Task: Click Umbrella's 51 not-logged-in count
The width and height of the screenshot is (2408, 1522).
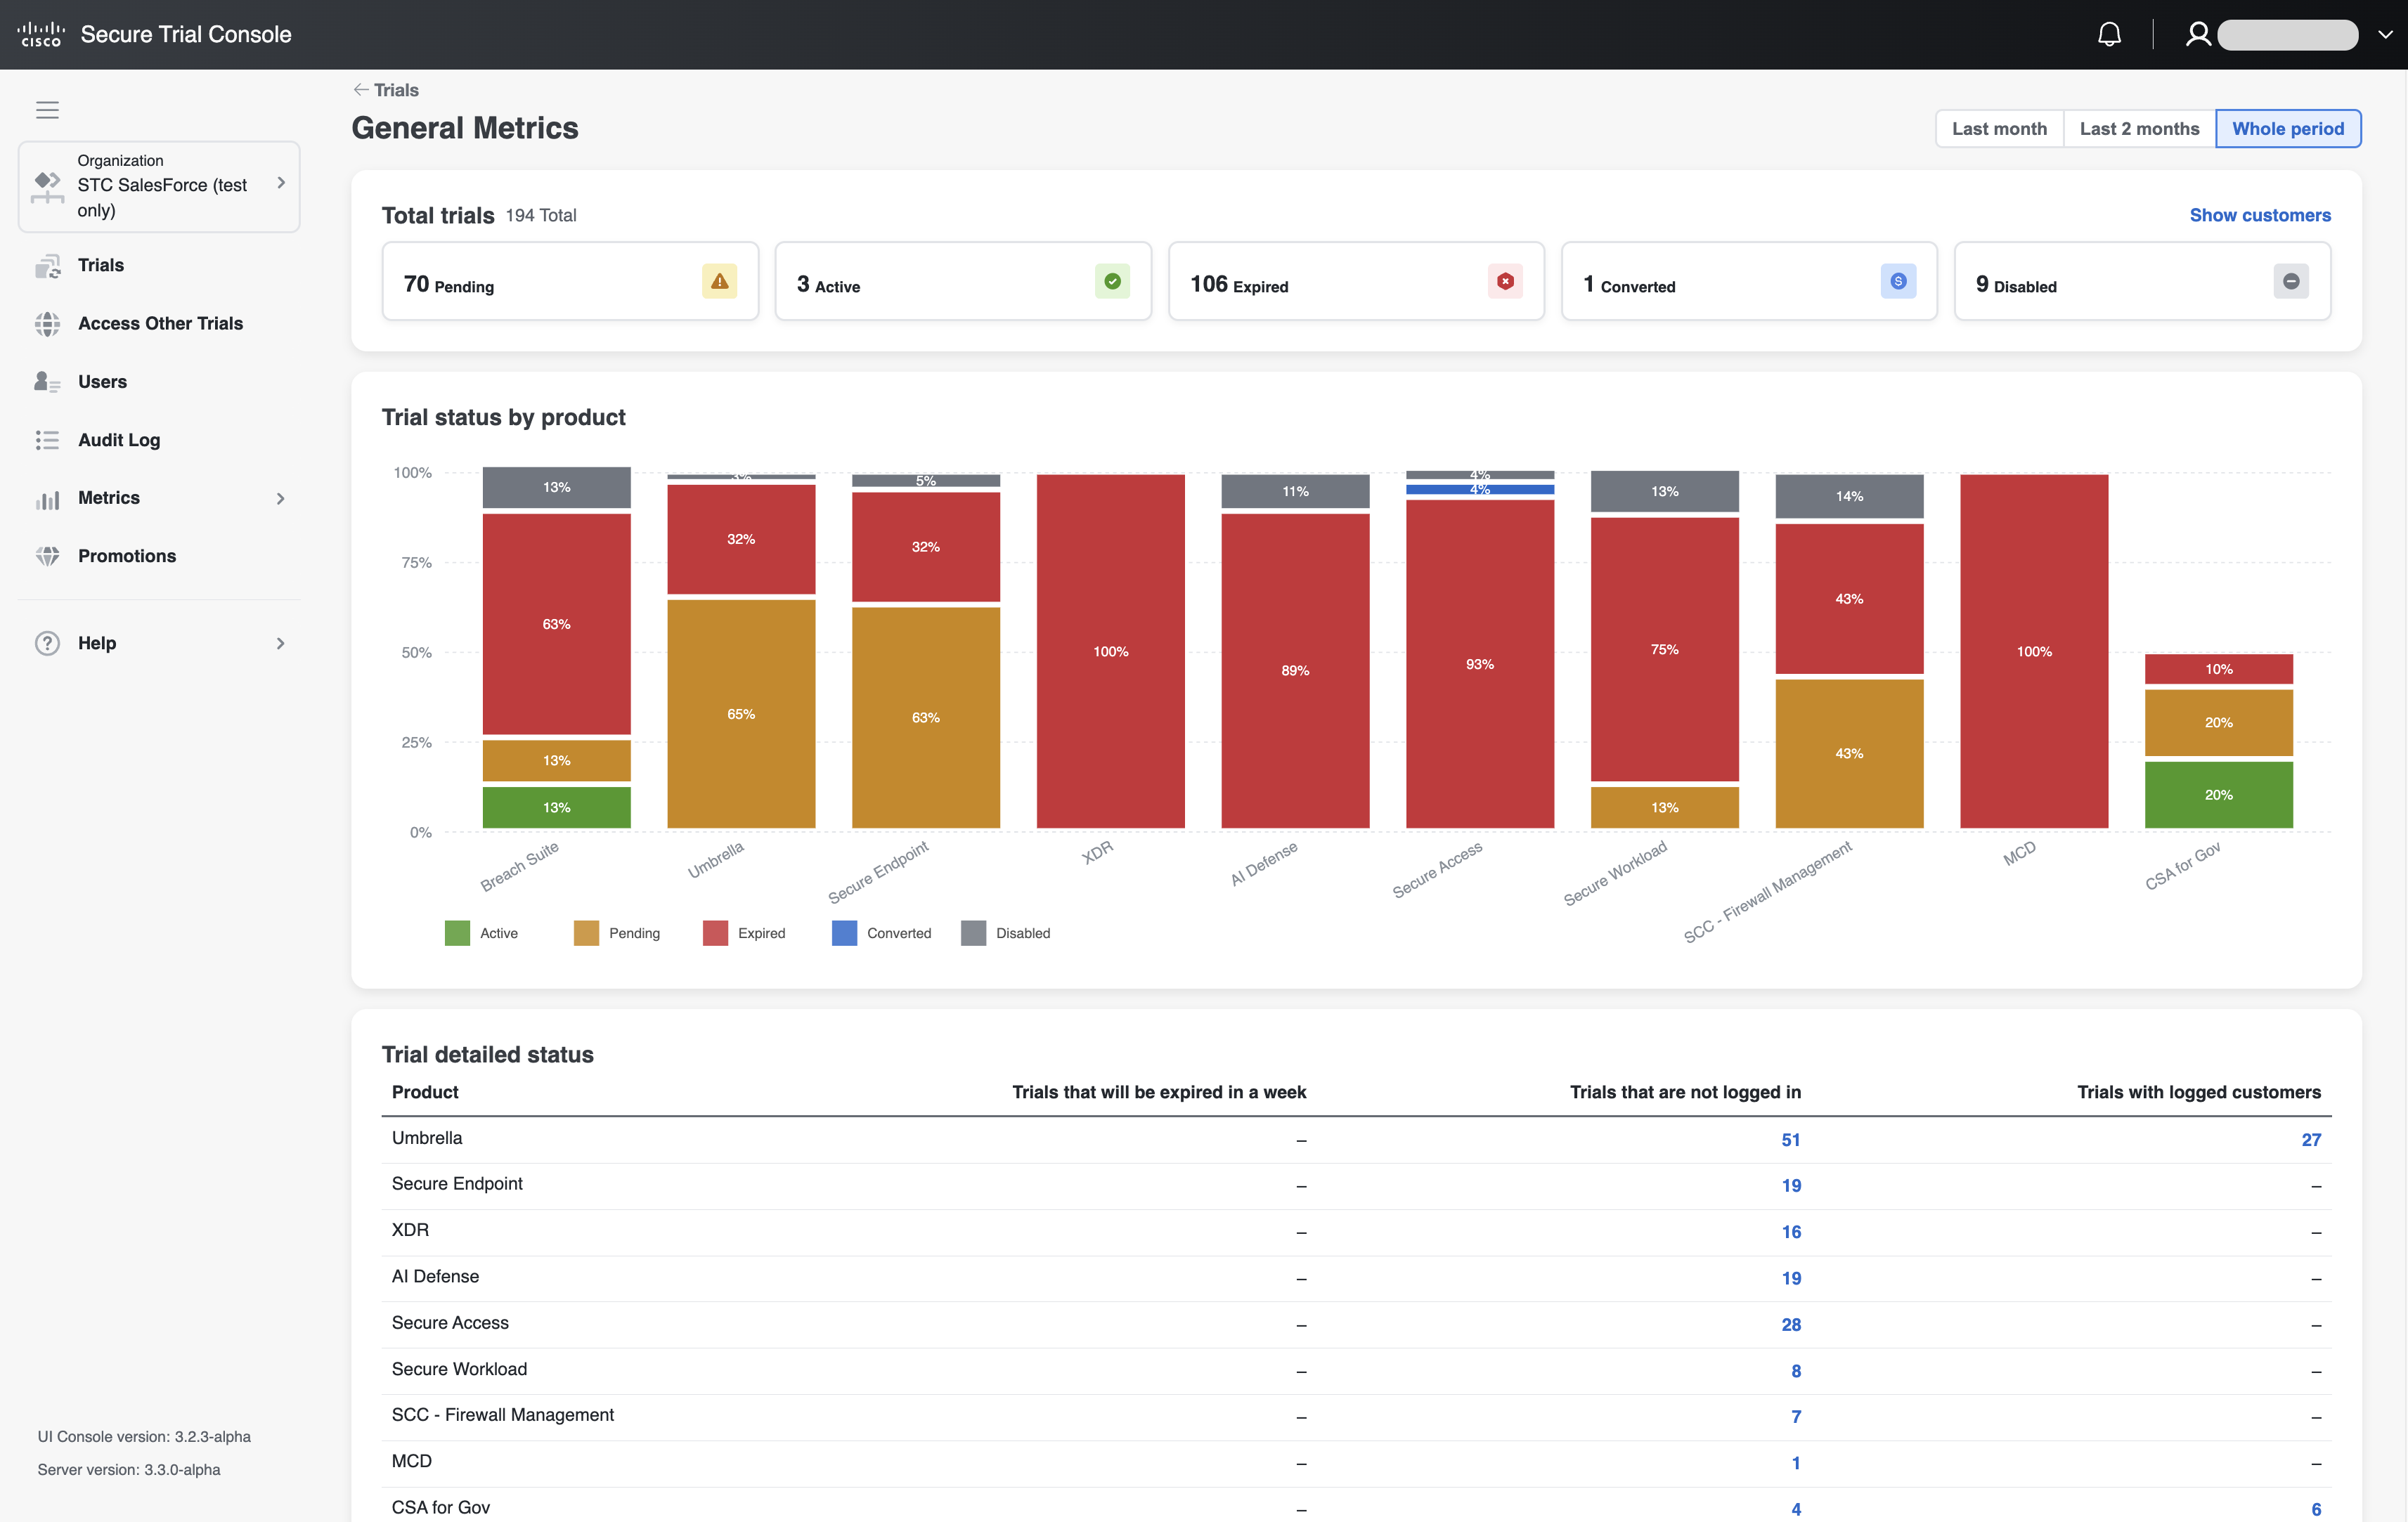Action: (x=1790, y=1140)
